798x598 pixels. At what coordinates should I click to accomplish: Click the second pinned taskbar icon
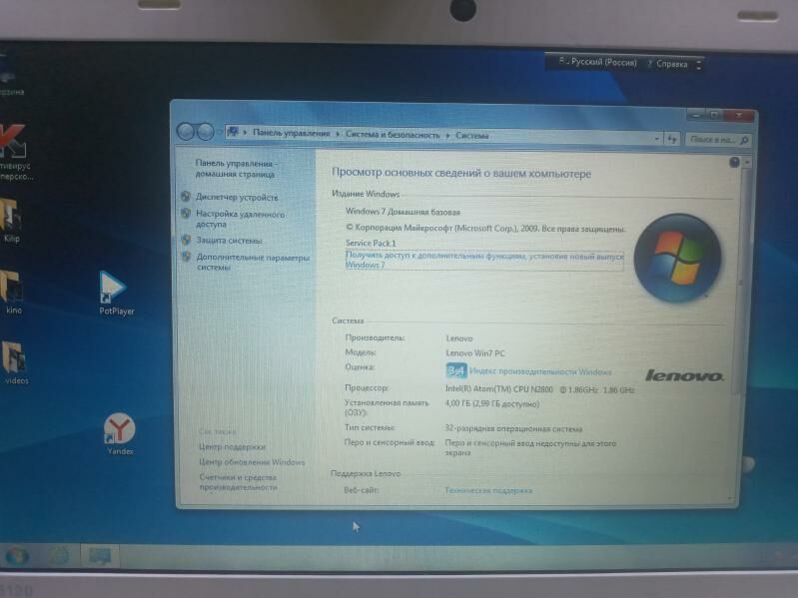tap(60, 556)
